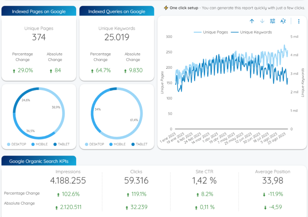Image resolution: width=308 pixels, height=217 pixels.
Task: Click the Impressions absolute change 2.120.511
Action: point(71,207)
